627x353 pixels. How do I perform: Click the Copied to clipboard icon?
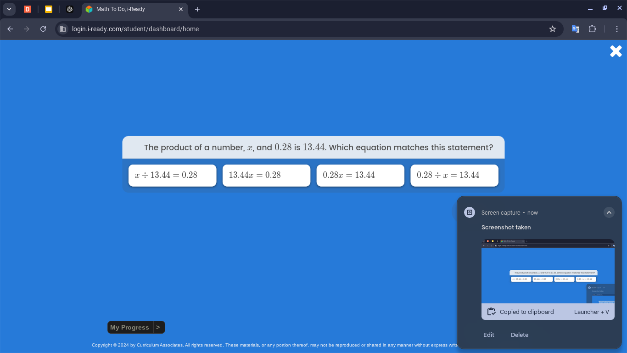click(492, 312)
